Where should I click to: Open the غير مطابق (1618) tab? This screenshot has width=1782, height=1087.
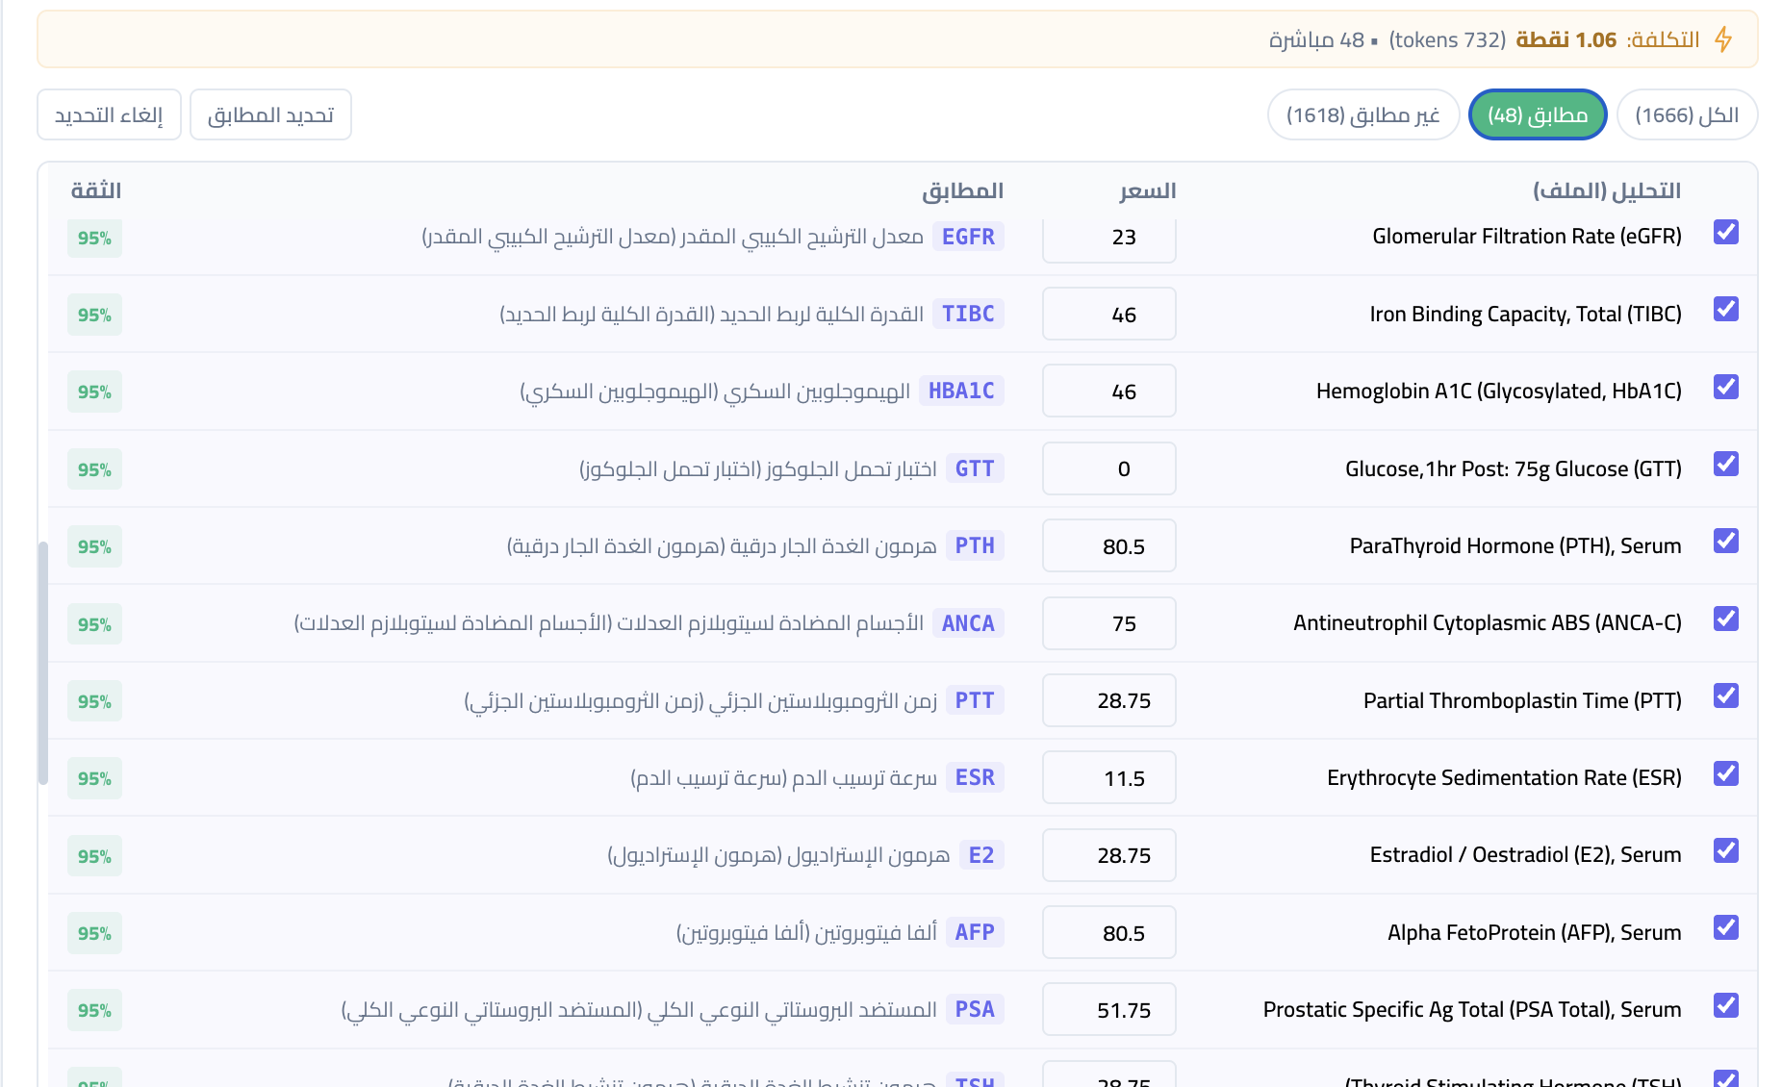[x=1362, y=115]
